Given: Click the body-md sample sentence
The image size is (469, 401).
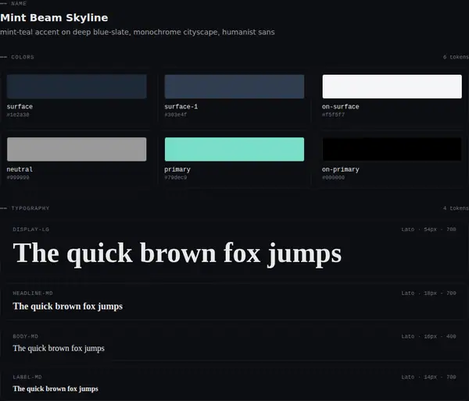Looking at the screenshot, I should click(x=59, y=349).
